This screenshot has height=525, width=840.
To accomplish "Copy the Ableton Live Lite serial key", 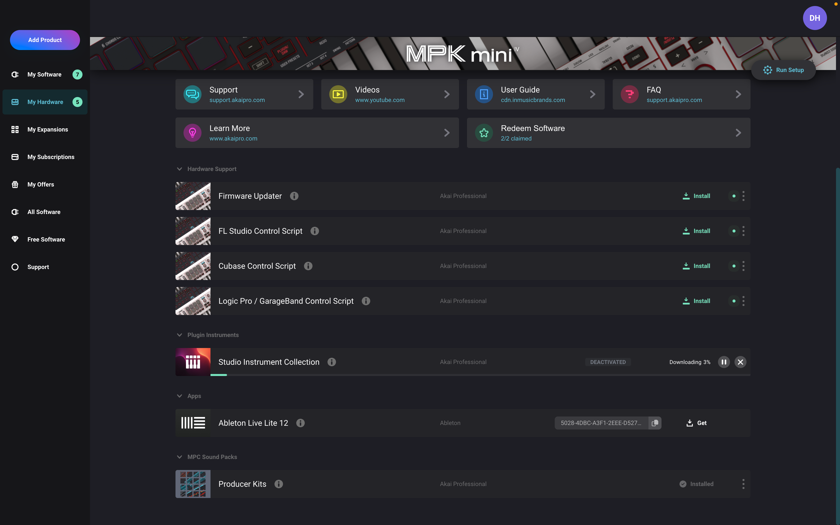I will click(655, 423).
